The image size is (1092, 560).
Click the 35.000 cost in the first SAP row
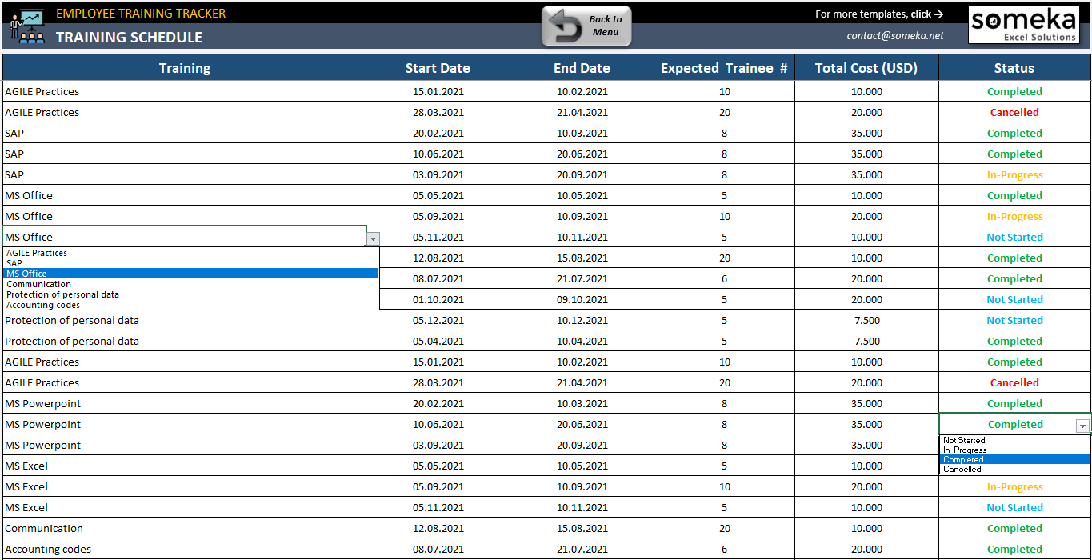pyautogui.click(x=866, y=133)
